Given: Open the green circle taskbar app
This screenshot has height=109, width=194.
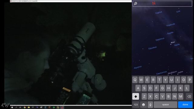Looking at the screenshot, I should tap(54, 107).
